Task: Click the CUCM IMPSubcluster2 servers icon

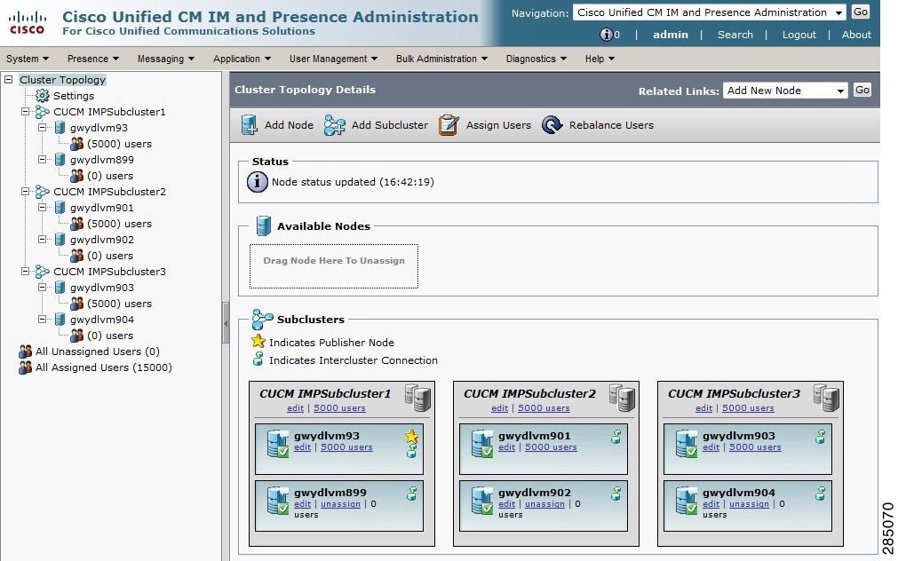Action: tap(623, 398)
